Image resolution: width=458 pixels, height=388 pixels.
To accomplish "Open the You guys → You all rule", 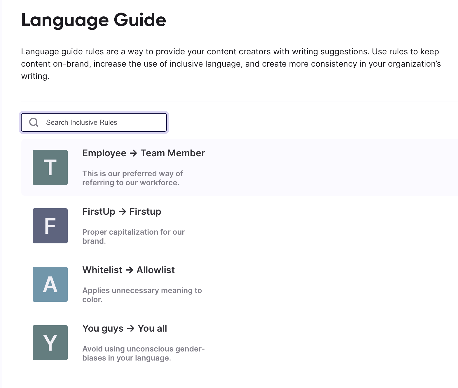I will (x=125, y=328).
